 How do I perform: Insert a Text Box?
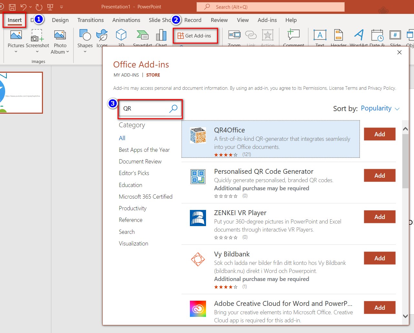tap(320, 35)
